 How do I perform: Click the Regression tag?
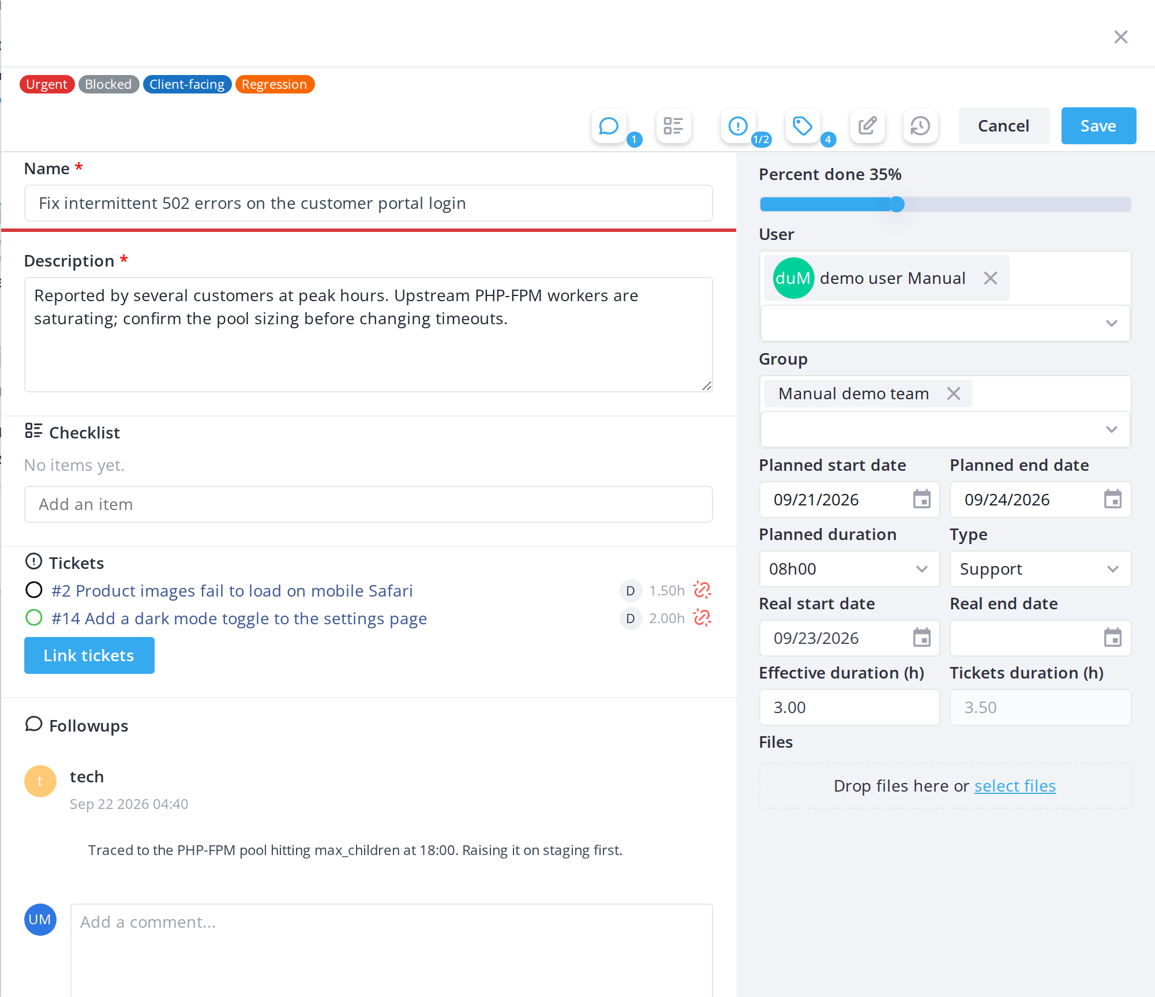(x=275, y=84)
